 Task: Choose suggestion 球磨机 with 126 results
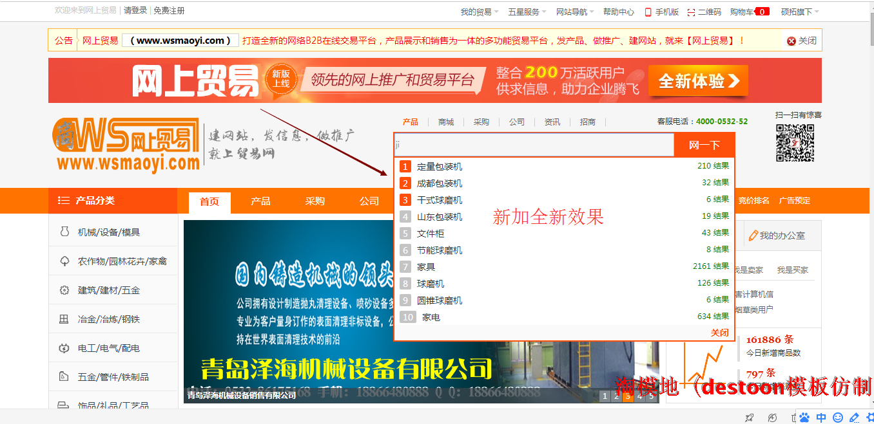(564, 284)
